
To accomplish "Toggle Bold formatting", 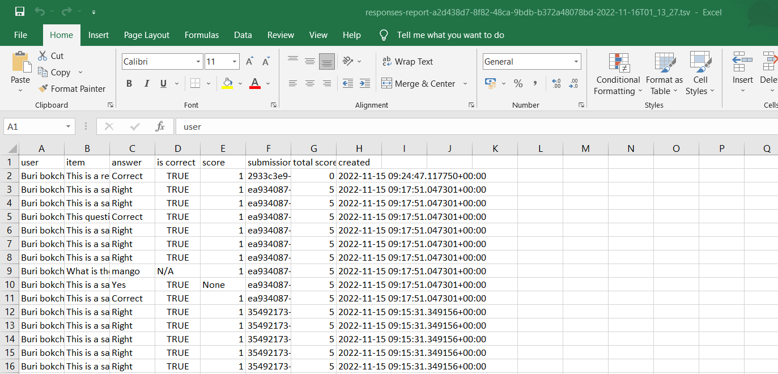I will coord(129,83).
